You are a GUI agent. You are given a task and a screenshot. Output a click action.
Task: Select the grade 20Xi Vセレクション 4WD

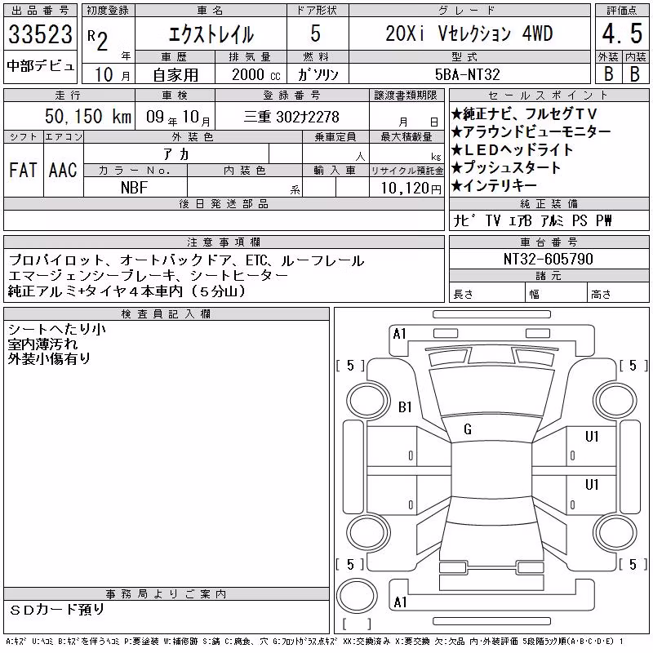pyautogui.click(x=469, y=33)
